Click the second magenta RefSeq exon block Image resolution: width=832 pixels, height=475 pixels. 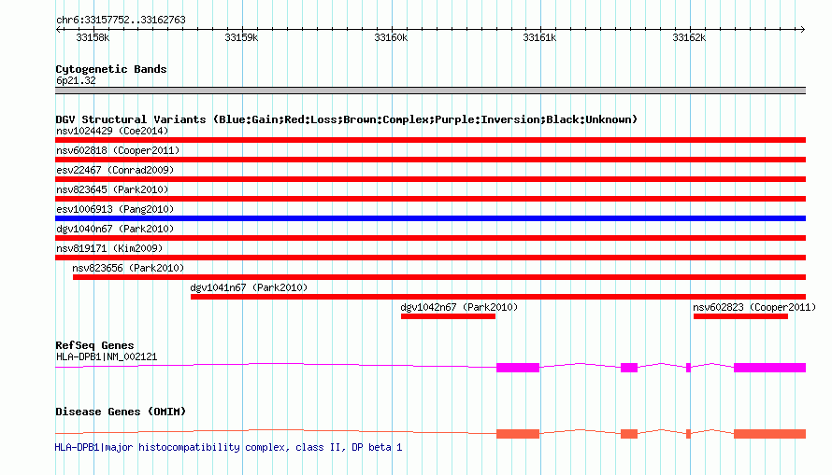click(629, 368)
